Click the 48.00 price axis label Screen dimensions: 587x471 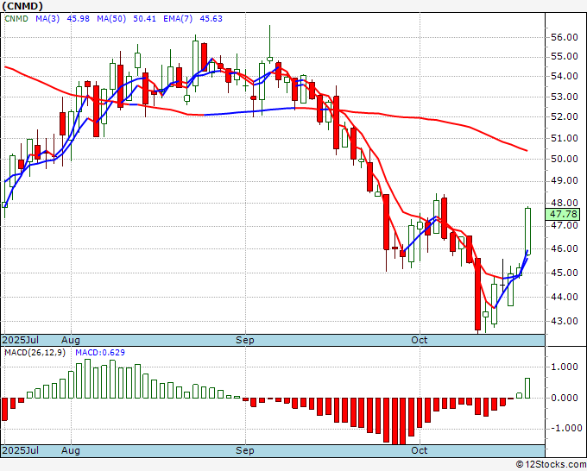pyautogui.click(x=565, y=203)
